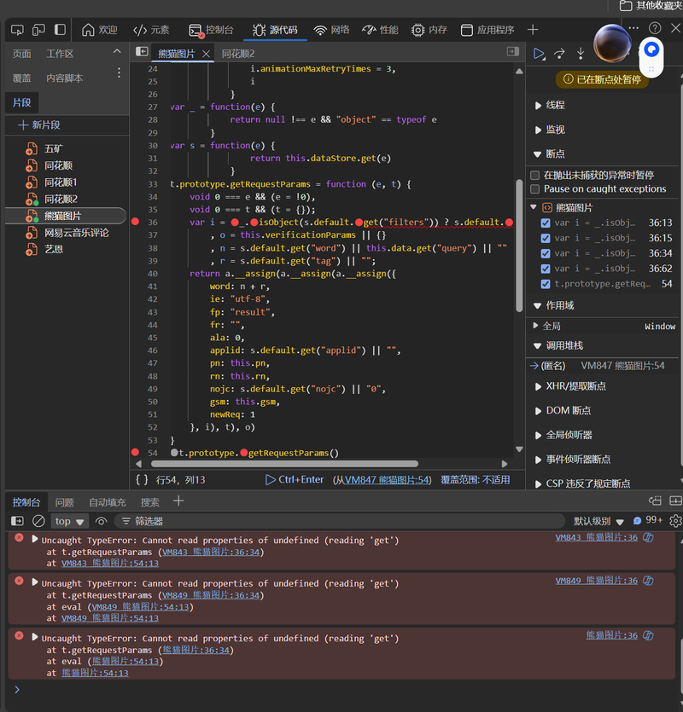The image size is (683, 712).
Task: Step over next function call
Action: click(560, 54)
